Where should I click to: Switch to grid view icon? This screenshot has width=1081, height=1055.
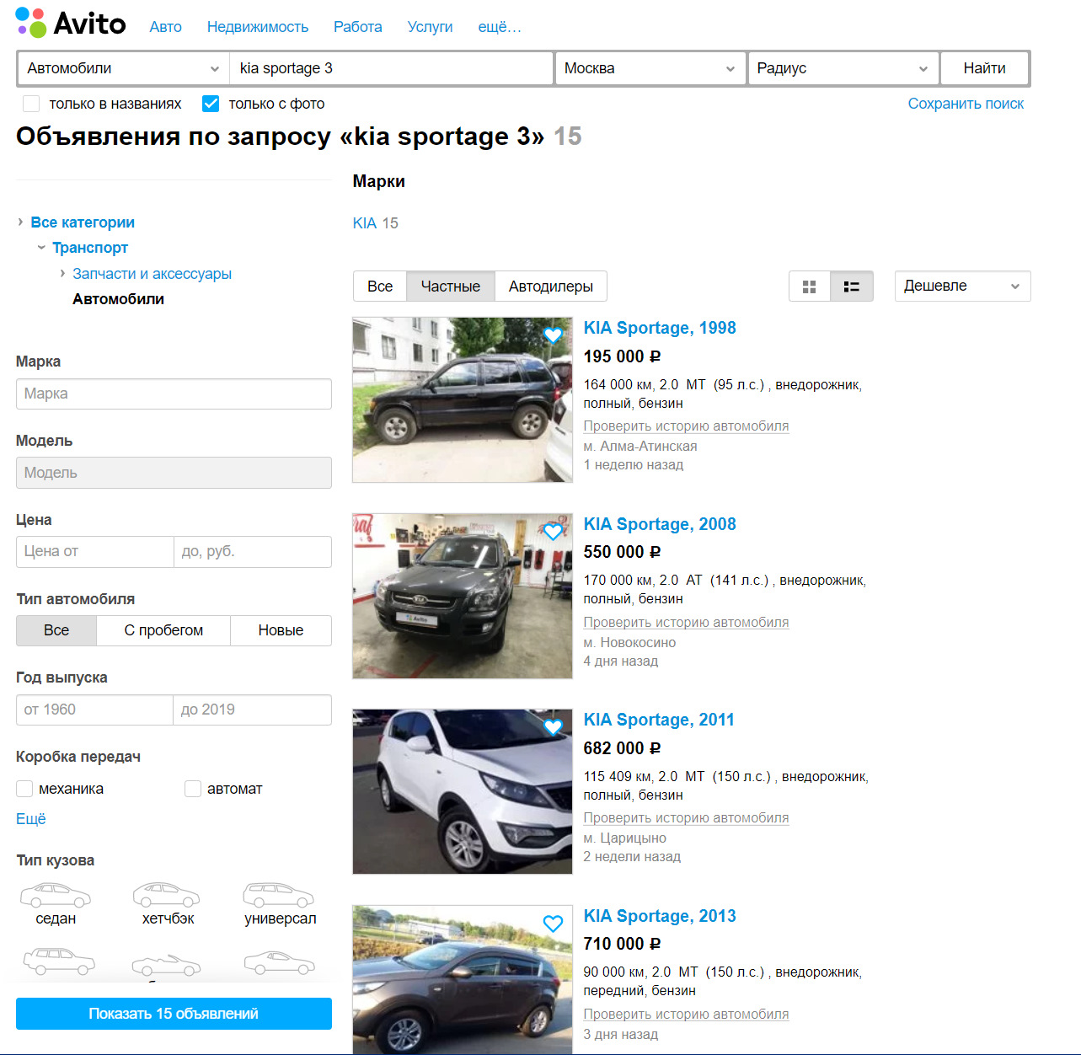pos(810,287)
